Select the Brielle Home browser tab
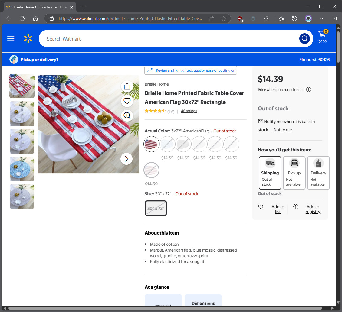342x312 pixels. click(40, 7)
